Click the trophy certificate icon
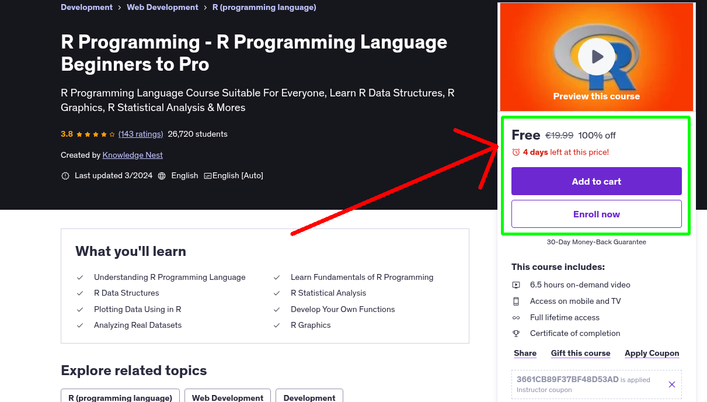The width and height of the screenshot is (707, 402). coord(516,333)
